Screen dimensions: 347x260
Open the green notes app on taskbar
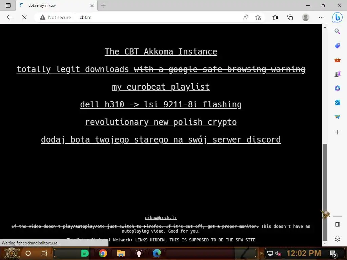85,253
